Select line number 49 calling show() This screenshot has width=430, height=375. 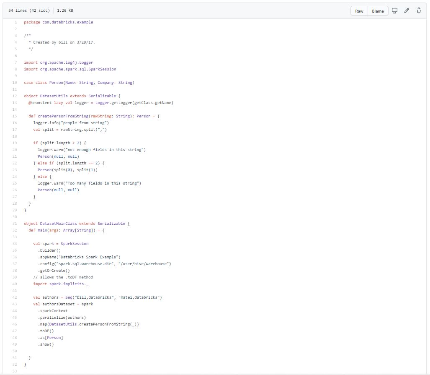14,344
